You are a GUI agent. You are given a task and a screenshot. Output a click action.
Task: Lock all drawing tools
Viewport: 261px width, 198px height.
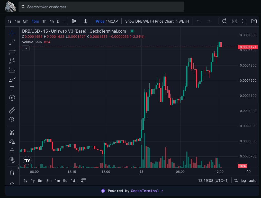[x=12, y=151]
